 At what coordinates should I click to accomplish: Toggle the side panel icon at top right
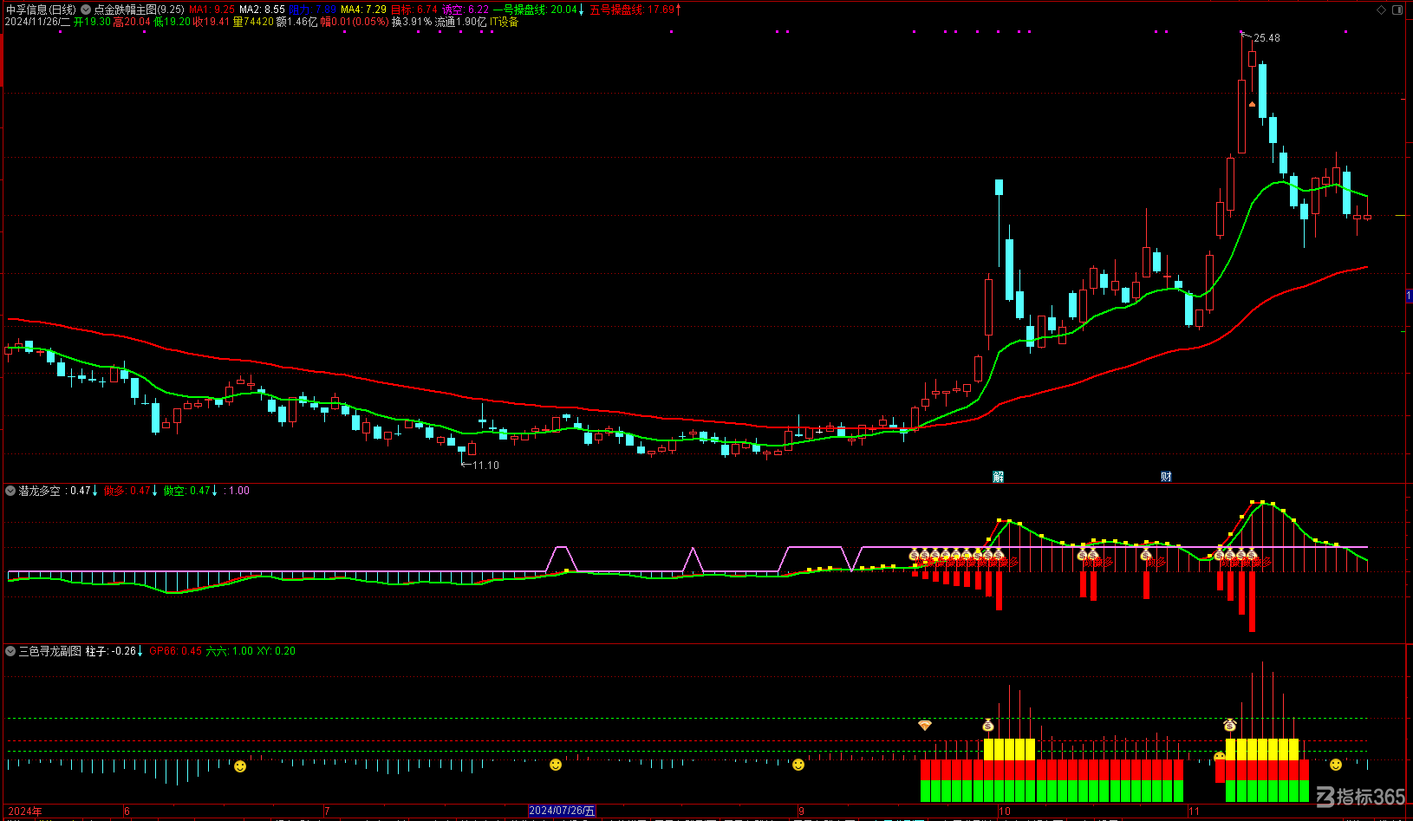coord(1397,10)
